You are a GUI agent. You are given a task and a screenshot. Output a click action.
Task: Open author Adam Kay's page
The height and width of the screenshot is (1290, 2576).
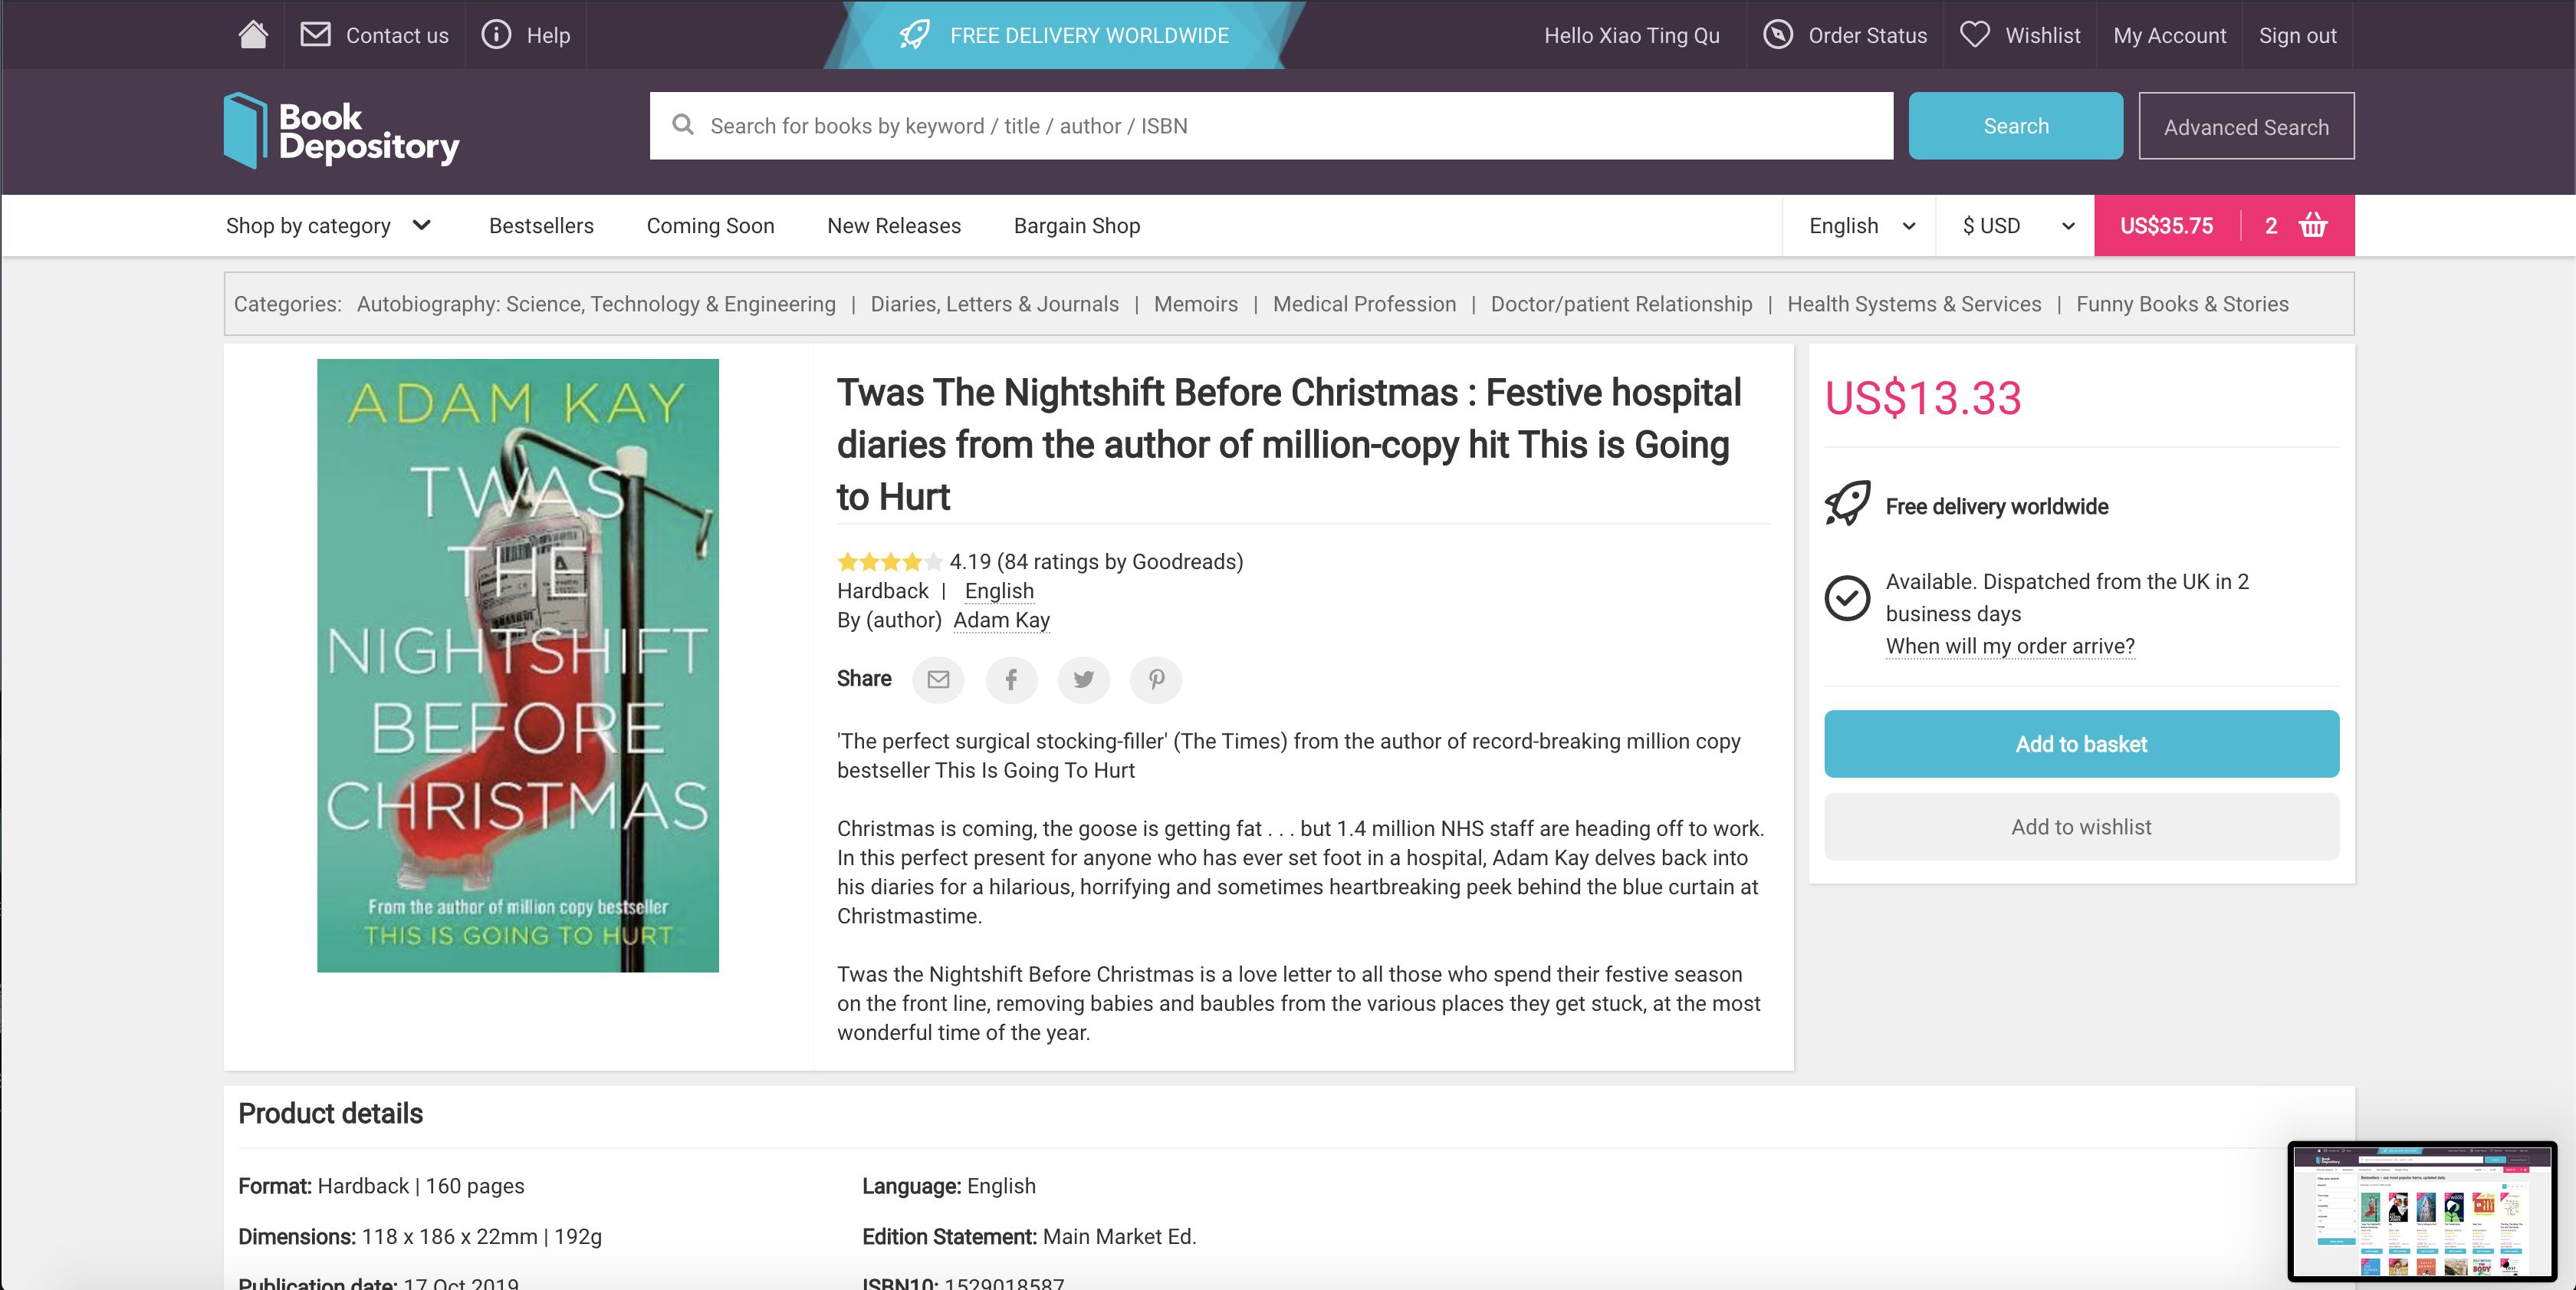coord(1001,620)
